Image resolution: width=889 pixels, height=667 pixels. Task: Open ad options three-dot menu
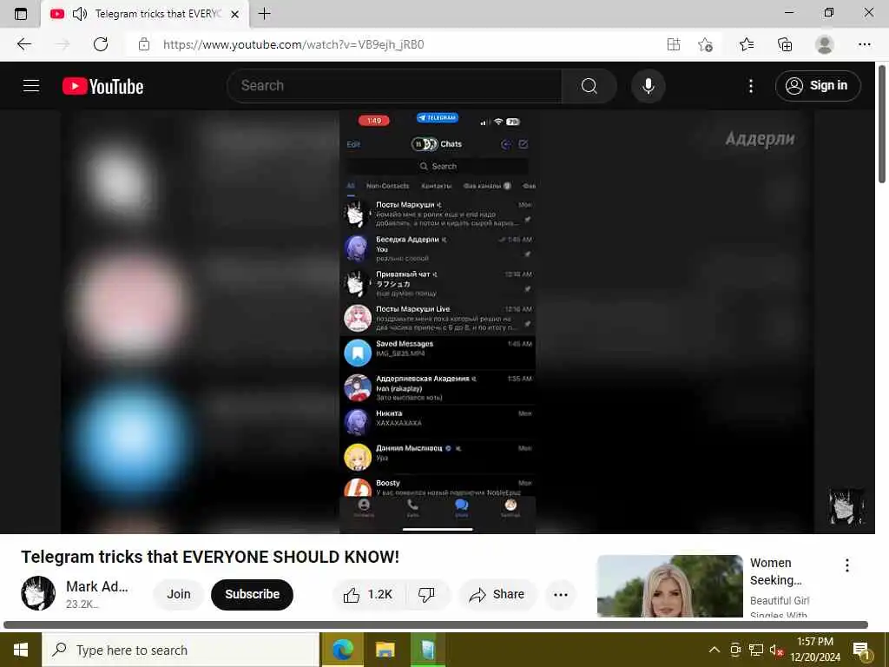coord(847,565)
